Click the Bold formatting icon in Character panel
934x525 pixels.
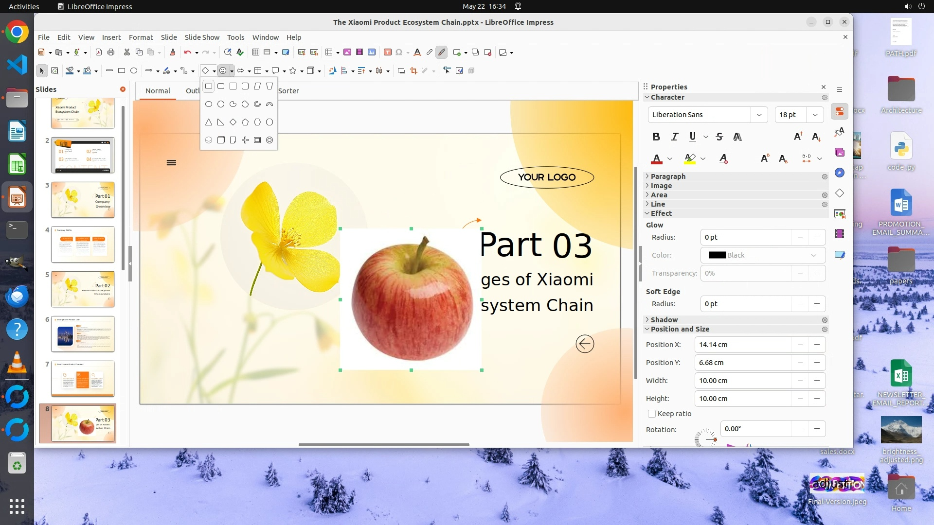pos(656,137)
